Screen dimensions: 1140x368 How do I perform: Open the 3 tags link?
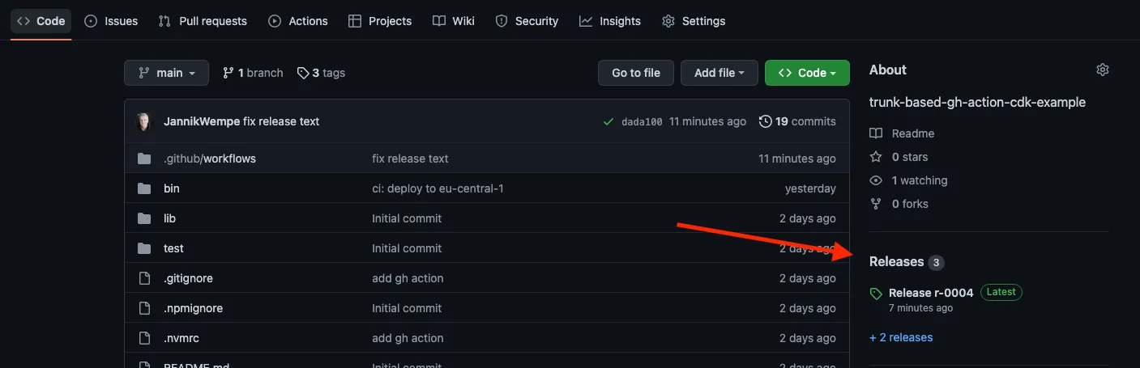[x=321, y=73]
